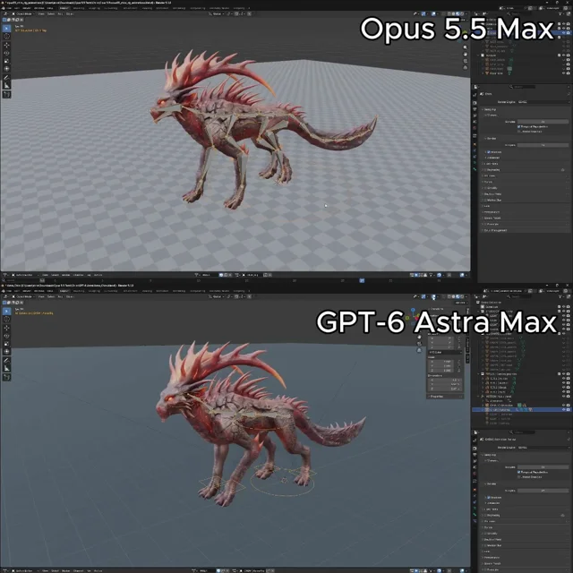Open the Object menu in bottom viewport header
Image resolution: width=573 pixels, height=573 pixels.
tap(70, 296)
